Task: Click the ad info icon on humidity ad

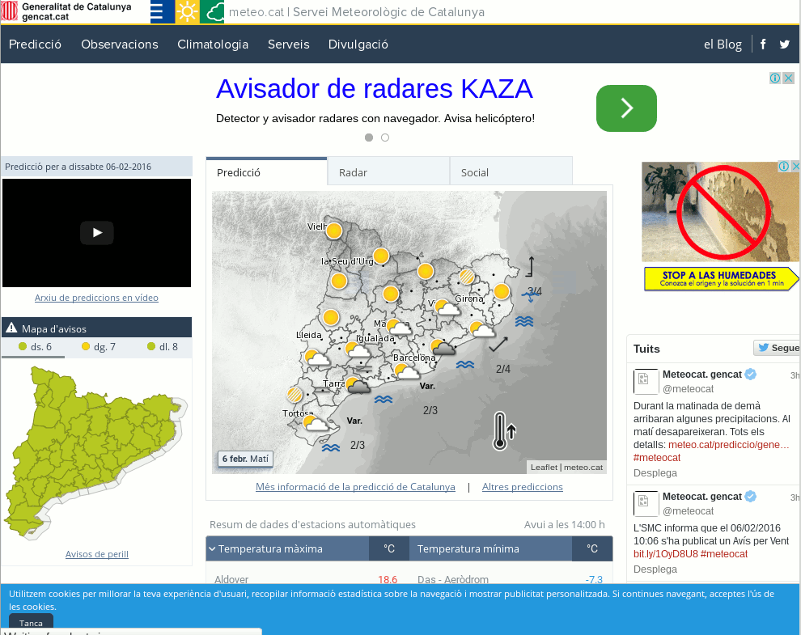Action: pos(784,166)
